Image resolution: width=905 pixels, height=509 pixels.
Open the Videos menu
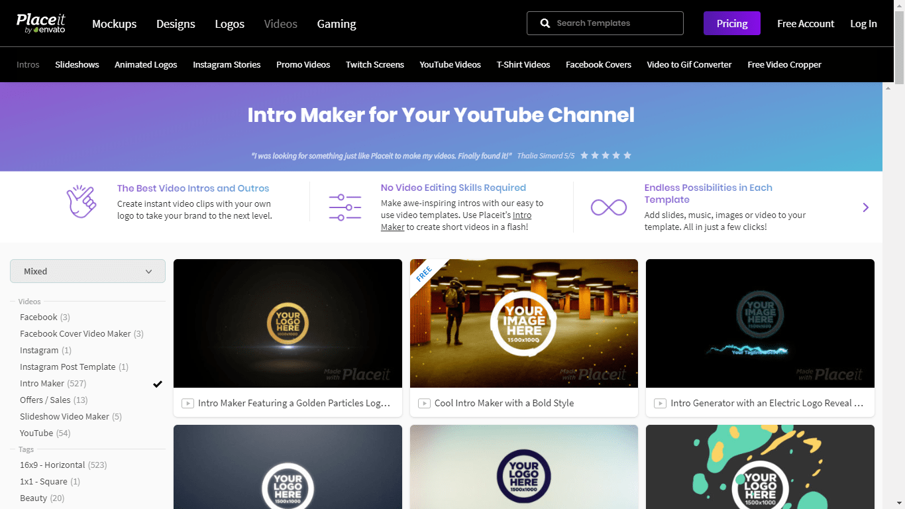tap(281, 24)
